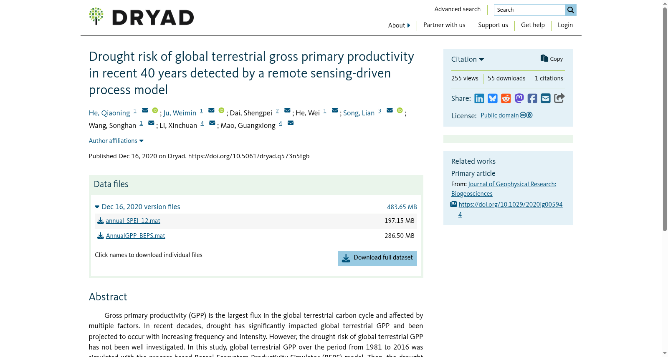Email Song, Lian envelope icon
Screen dimensions: 668x357
(x=390, y=110)
